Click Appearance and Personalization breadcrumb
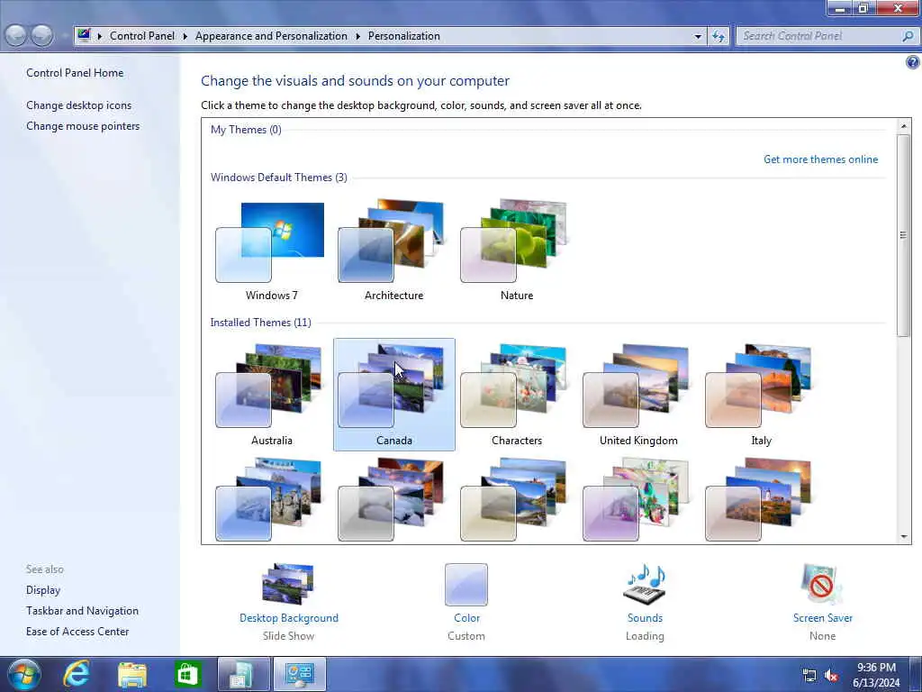The height and width of the screenshot is (692, 922). tap(271, 36)
